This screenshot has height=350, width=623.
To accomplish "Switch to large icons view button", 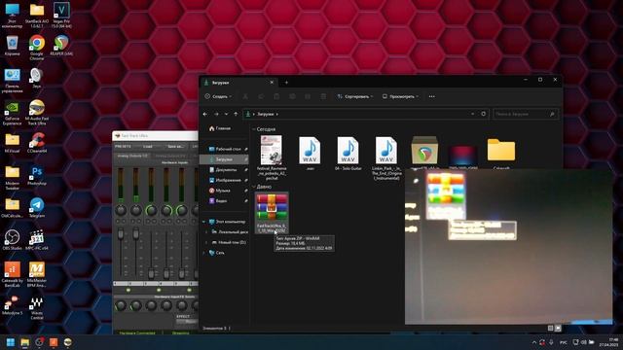I will 558,329.
